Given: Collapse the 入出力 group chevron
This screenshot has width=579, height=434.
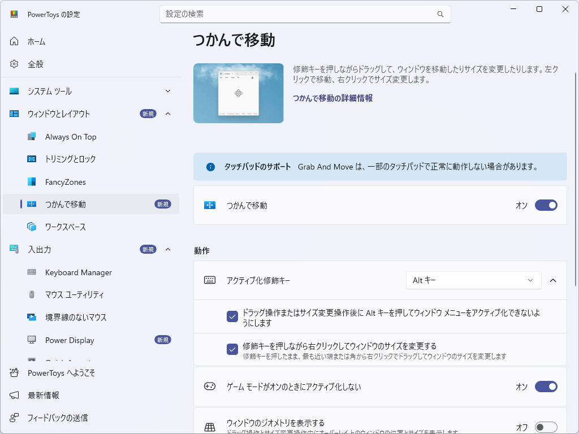Looking at the screenshot, I should 168,249.
